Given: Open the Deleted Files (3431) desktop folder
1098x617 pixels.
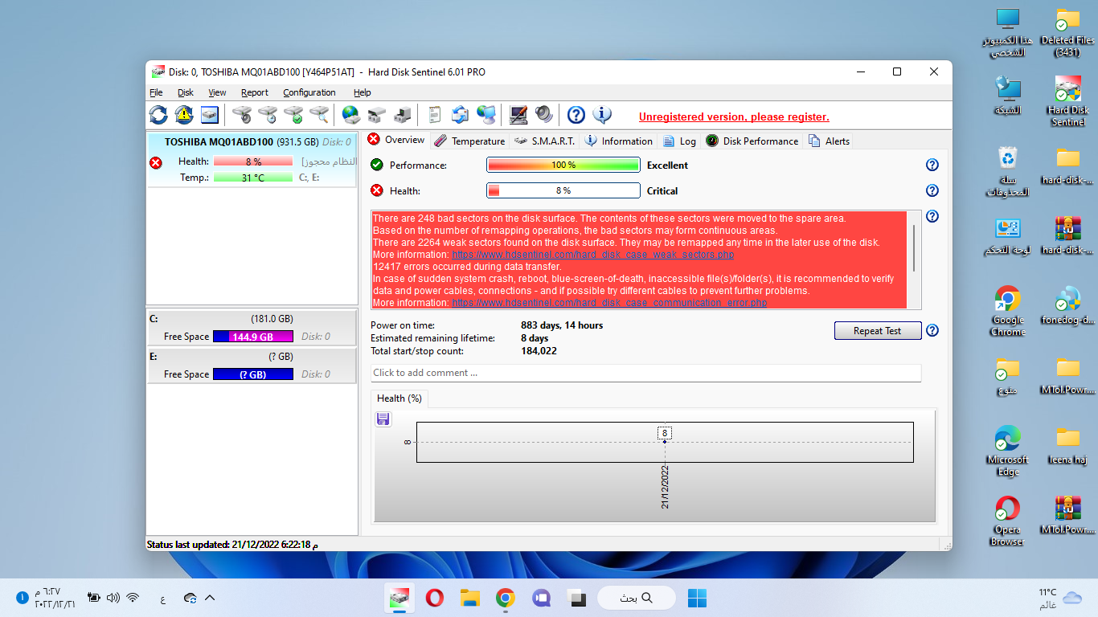Looking at the screenshot, I should (1068, 32).
